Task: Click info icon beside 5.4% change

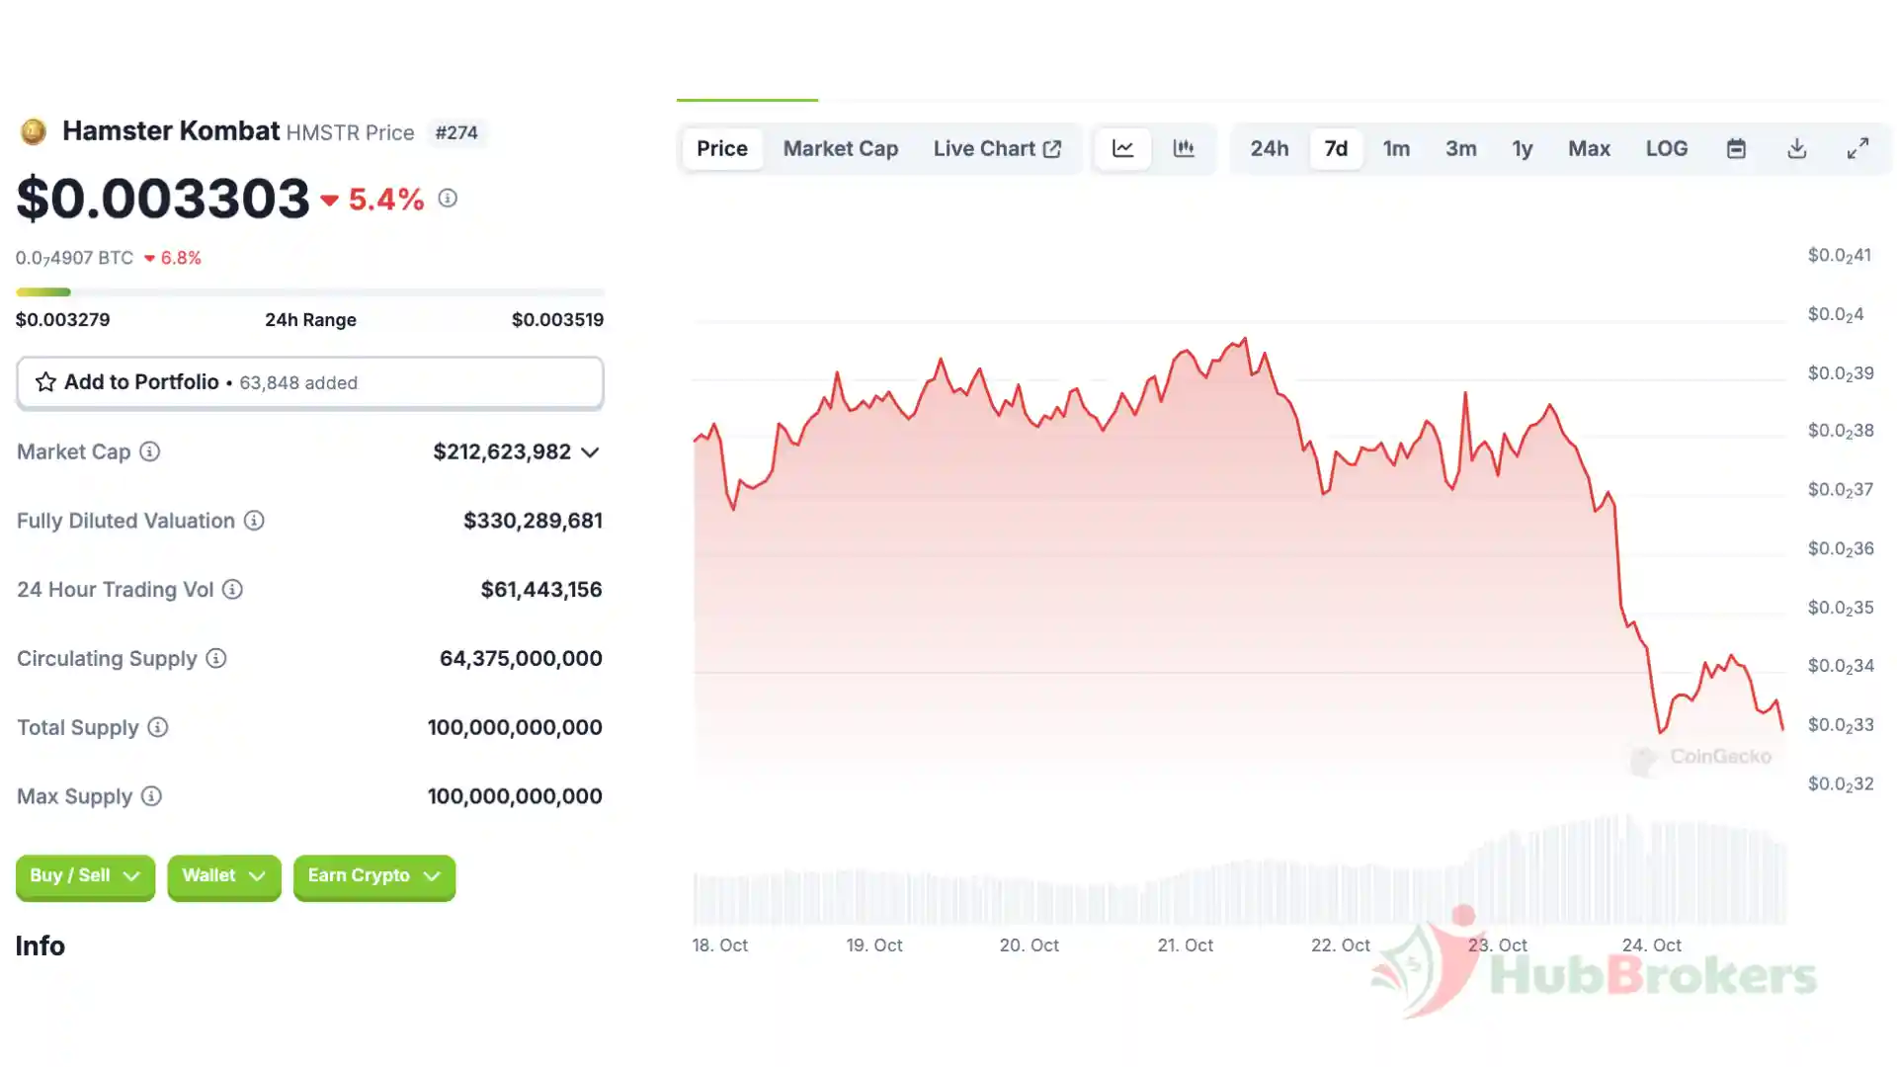Action: [448, 199]
